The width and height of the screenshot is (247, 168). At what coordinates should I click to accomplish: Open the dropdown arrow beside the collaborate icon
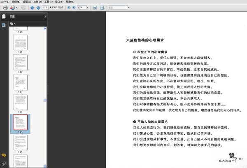(x=16, y=7)
